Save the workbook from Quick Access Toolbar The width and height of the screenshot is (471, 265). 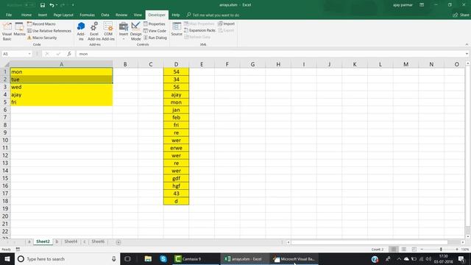tap(43, 5)
